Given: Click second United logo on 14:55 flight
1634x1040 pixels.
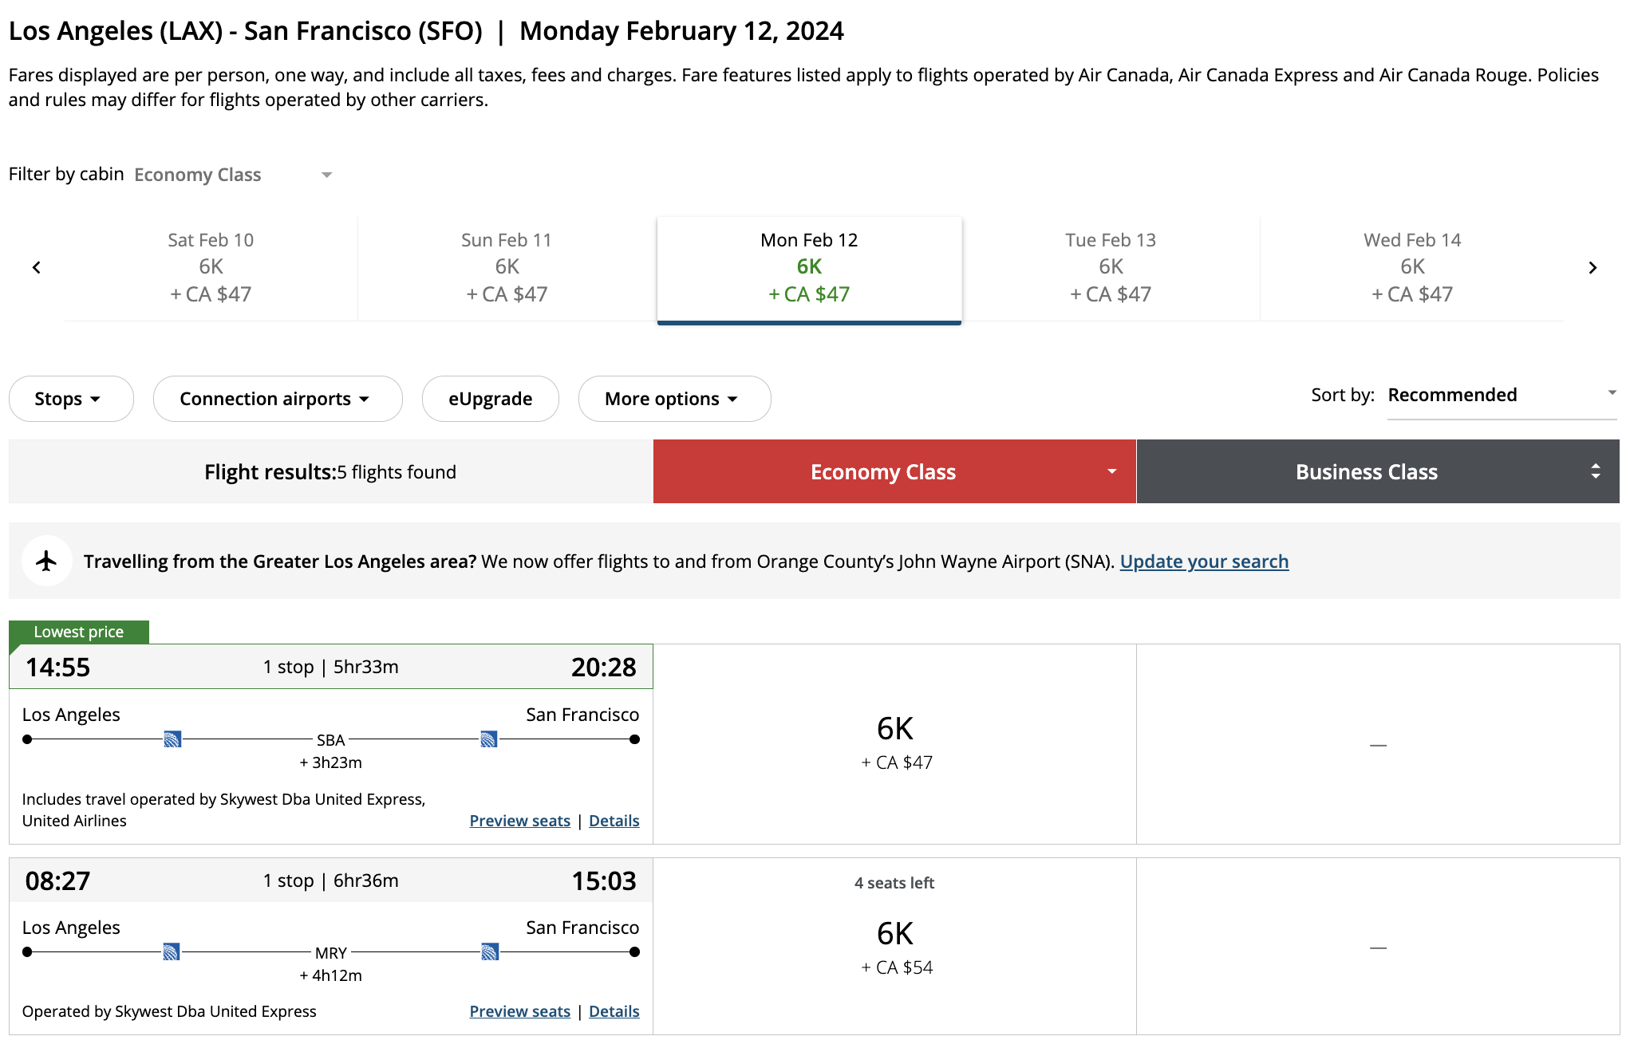Looking at the screenshot, I should pos(489,739).
